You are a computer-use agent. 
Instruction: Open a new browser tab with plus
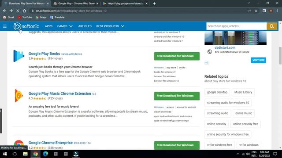[x=154, y=4]
